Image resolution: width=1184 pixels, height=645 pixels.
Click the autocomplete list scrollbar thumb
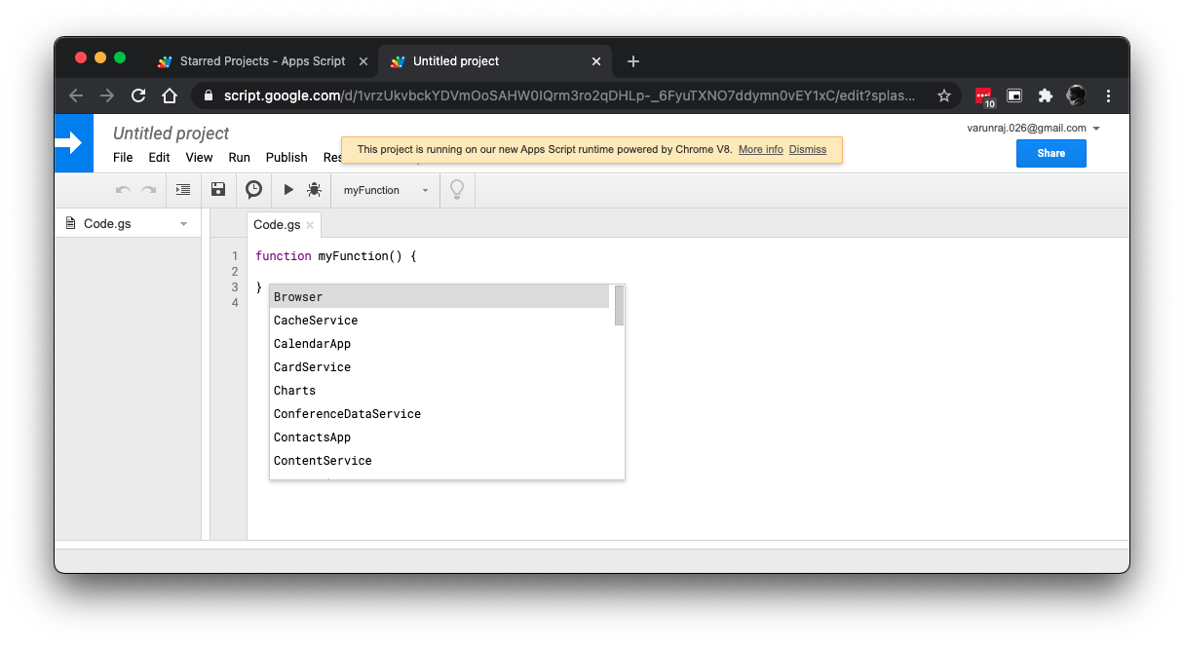pyautogui.click(x=619, y=305)
